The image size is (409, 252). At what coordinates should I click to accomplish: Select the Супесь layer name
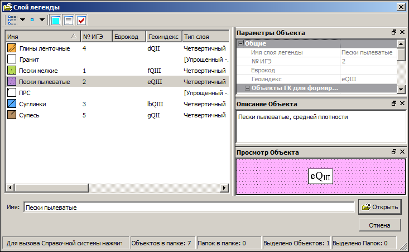click(29, 115)
